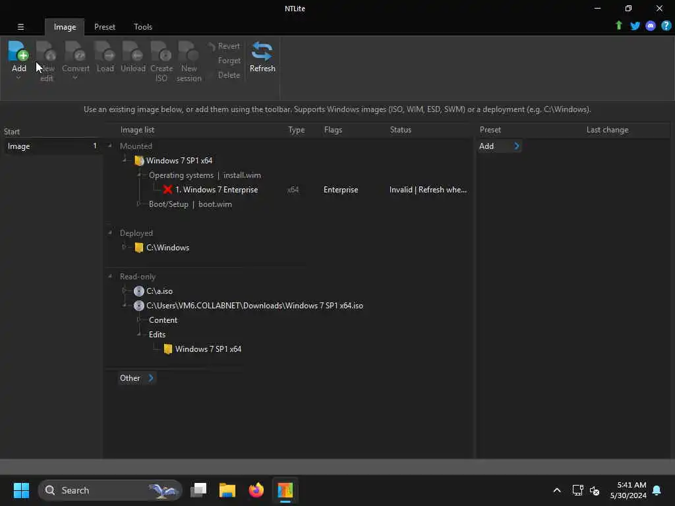Open the Discord link icon

pos(651,26)
